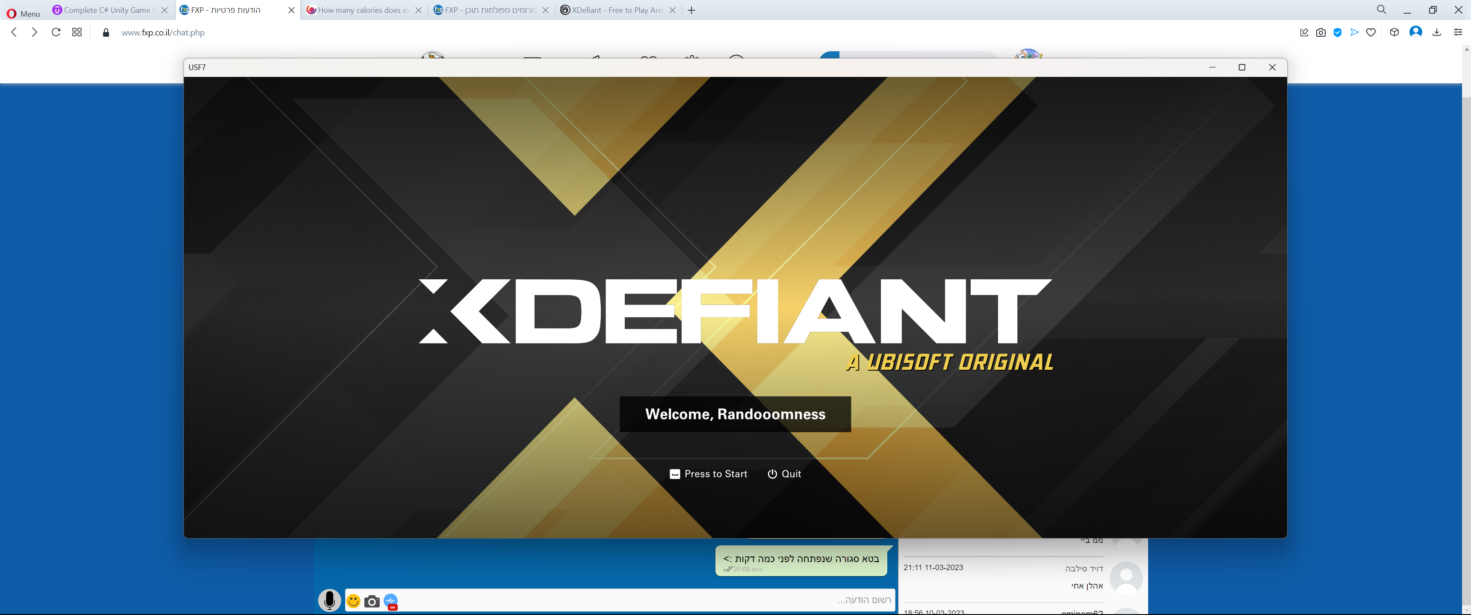
Task: Click Press to Start in XDefiant
Action: [708, 474]
